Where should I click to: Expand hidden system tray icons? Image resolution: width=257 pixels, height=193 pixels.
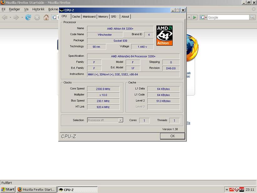pos(227,190)
